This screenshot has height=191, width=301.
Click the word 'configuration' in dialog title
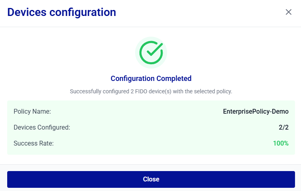point(83,12)
